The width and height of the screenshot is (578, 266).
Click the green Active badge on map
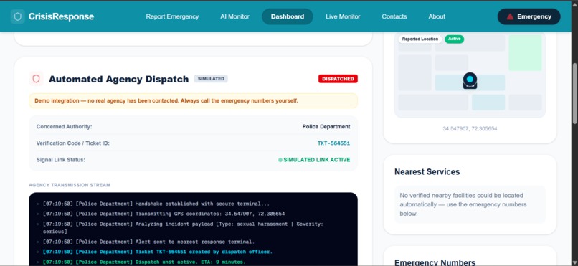tap(454, 39)
